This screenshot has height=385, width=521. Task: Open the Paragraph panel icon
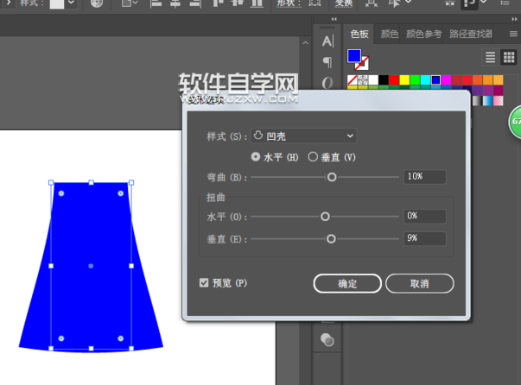coord(327,62)
